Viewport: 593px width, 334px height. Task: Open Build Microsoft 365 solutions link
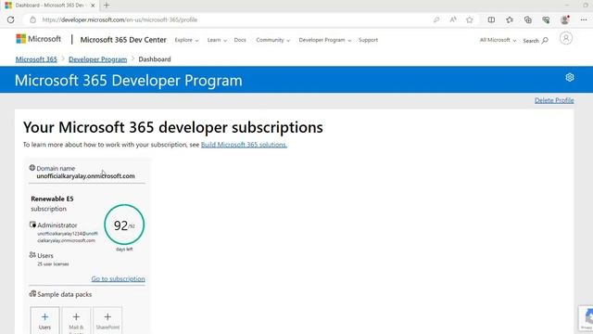[x=244, y=145]
